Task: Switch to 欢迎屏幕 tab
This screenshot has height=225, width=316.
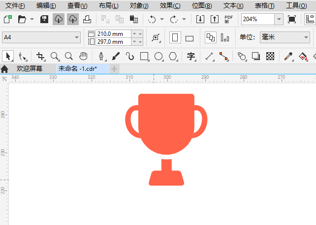Action: coord(30,69)
